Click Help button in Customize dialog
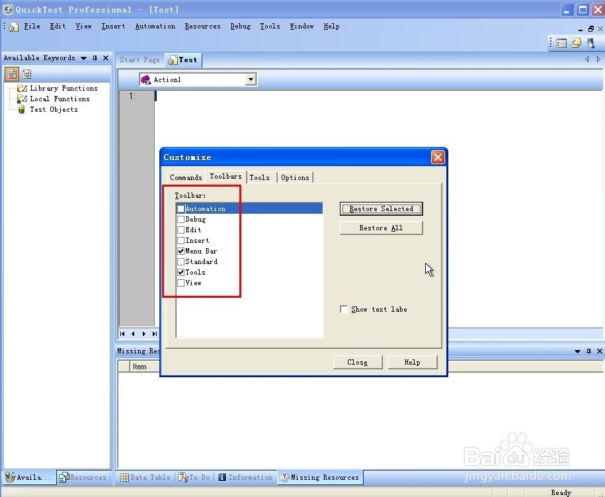Image resolution: width=605 pixels, height=497 pixels. point(412,362)
